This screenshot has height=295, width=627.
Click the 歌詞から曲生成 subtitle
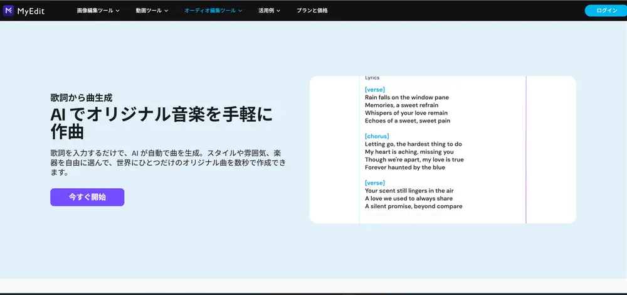pyautogui.click(x=82, y=97)
